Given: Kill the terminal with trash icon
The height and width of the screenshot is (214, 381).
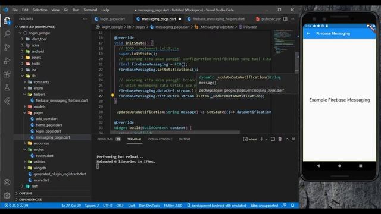Looking at the screenshot, I should coord(280,139).
